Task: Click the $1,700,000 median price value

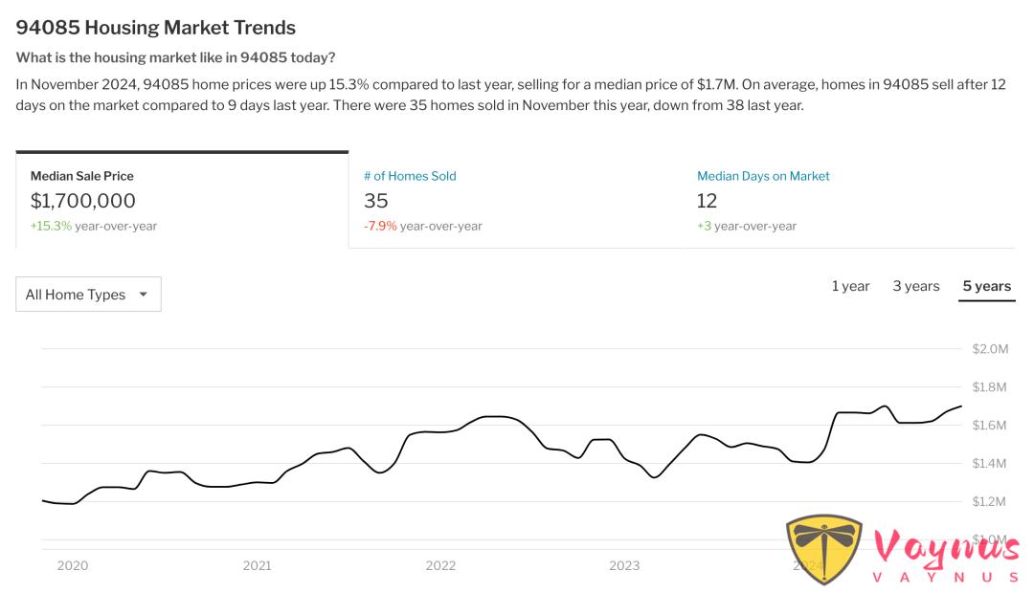Action: pyautogui.click(x=83, y=201)
